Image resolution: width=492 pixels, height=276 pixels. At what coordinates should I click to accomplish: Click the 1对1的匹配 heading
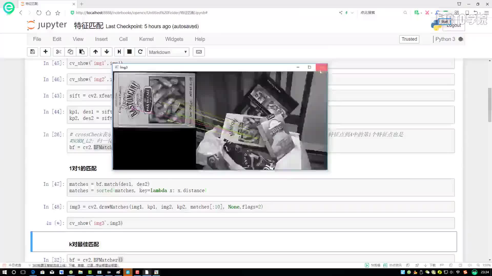(83, 168)
